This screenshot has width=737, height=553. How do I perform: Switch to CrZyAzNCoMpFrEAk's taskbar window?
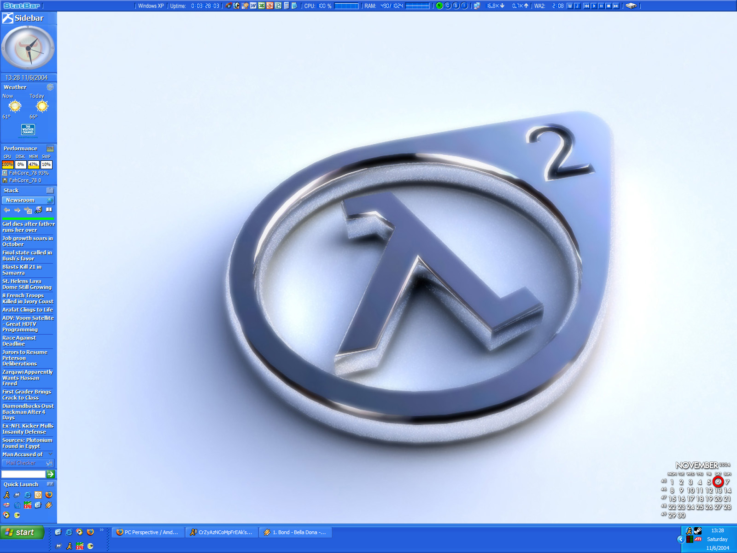[x=222, y=532]
